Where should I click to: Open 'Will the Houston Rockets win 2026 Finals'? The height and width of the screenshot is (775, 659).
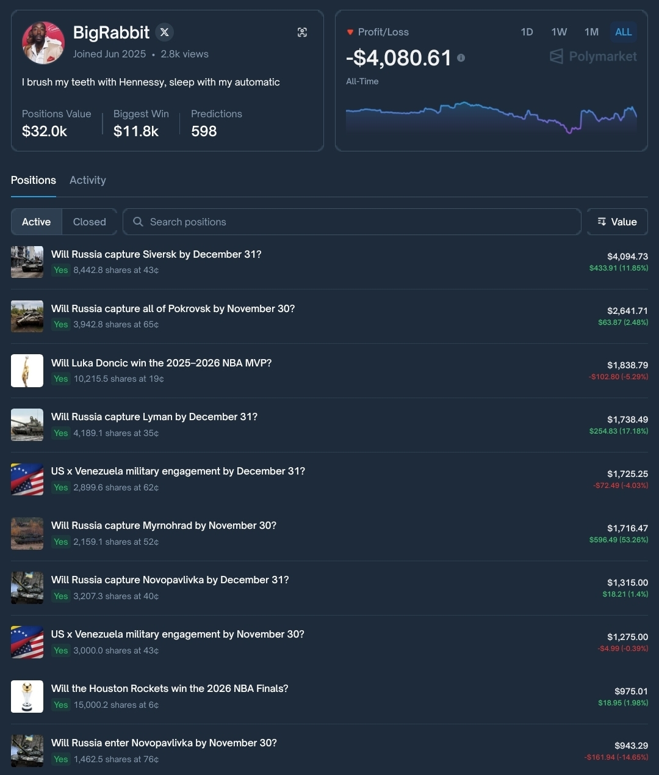click(170, 688)
